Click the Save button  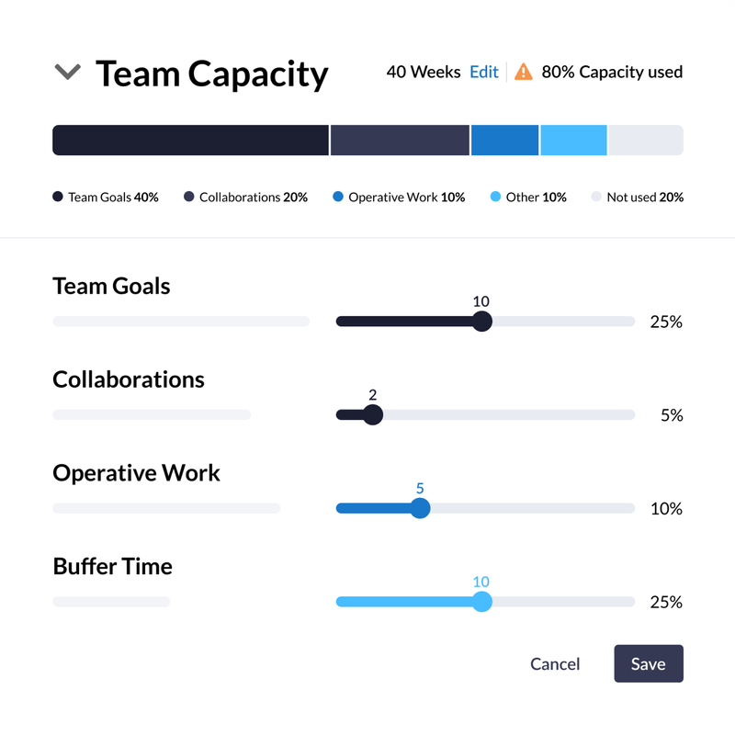(x=649, y=663)
